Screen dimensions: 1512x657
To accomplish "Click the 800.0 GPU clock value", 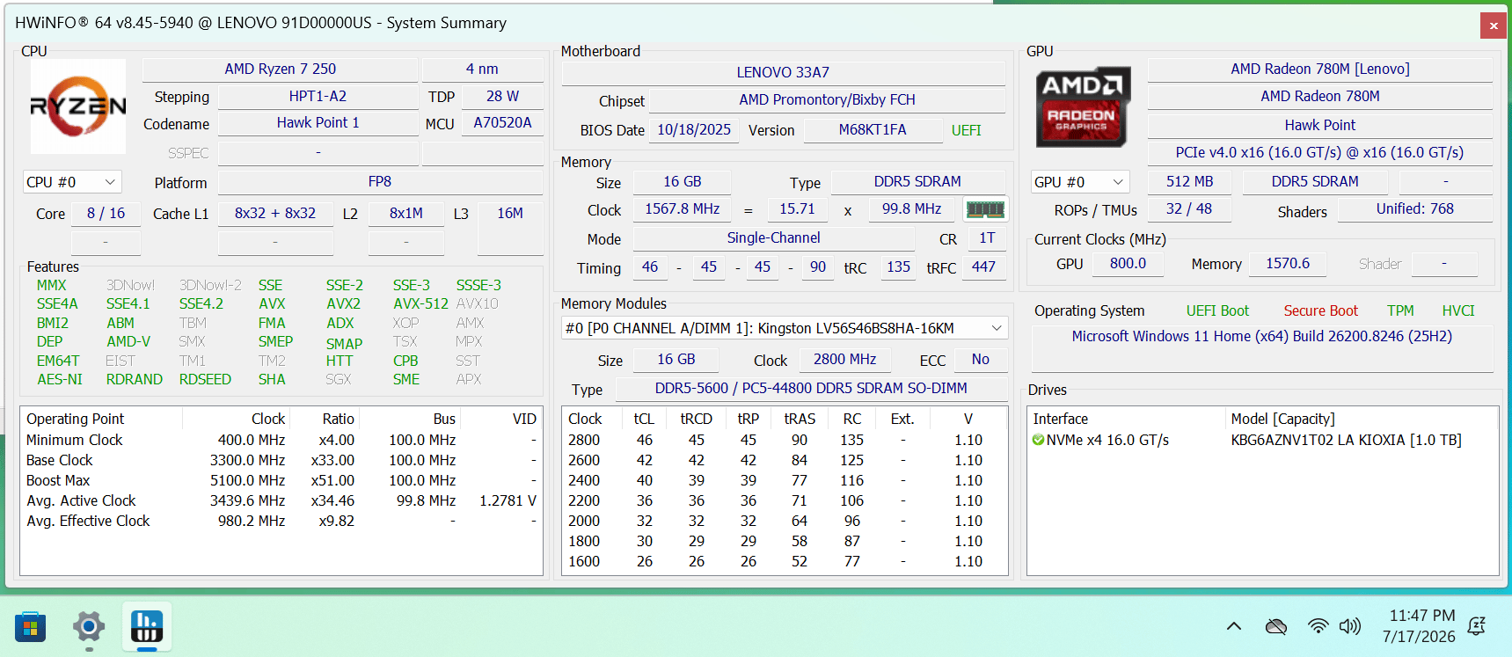I will pos(1128,263).
